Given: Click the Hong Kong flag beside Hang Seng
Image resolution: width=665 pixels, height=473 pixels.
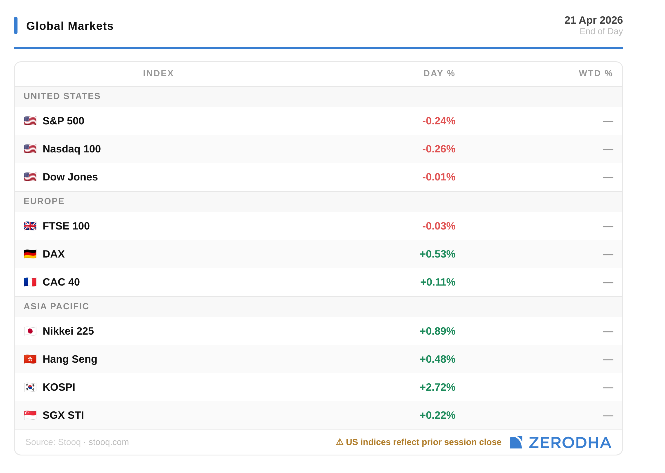Looking at the screenshot, I should coord(30,359).
